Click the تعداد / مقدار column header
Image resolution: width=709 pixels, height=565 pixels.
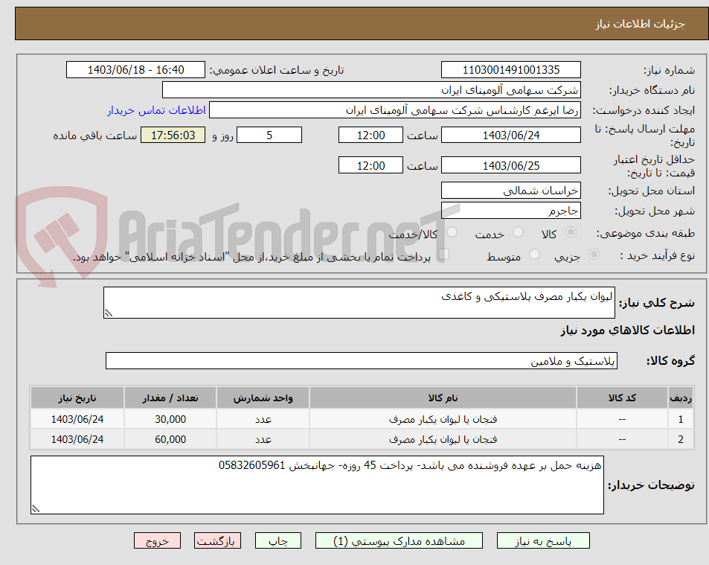pos(170,398)
